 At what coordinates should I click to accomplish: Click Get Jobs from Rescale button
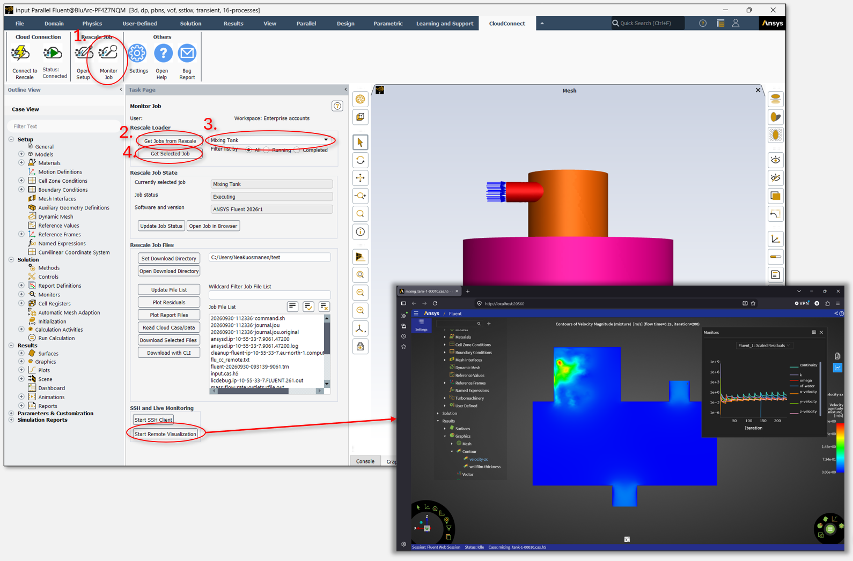[170, 141]
